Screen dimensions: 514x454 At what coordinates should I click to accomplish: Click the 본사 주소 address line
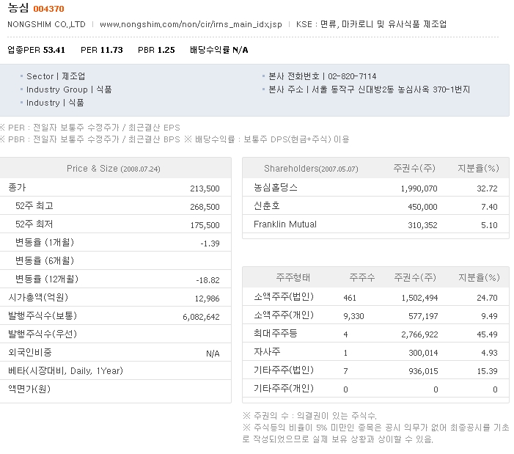tap(369, 89)
